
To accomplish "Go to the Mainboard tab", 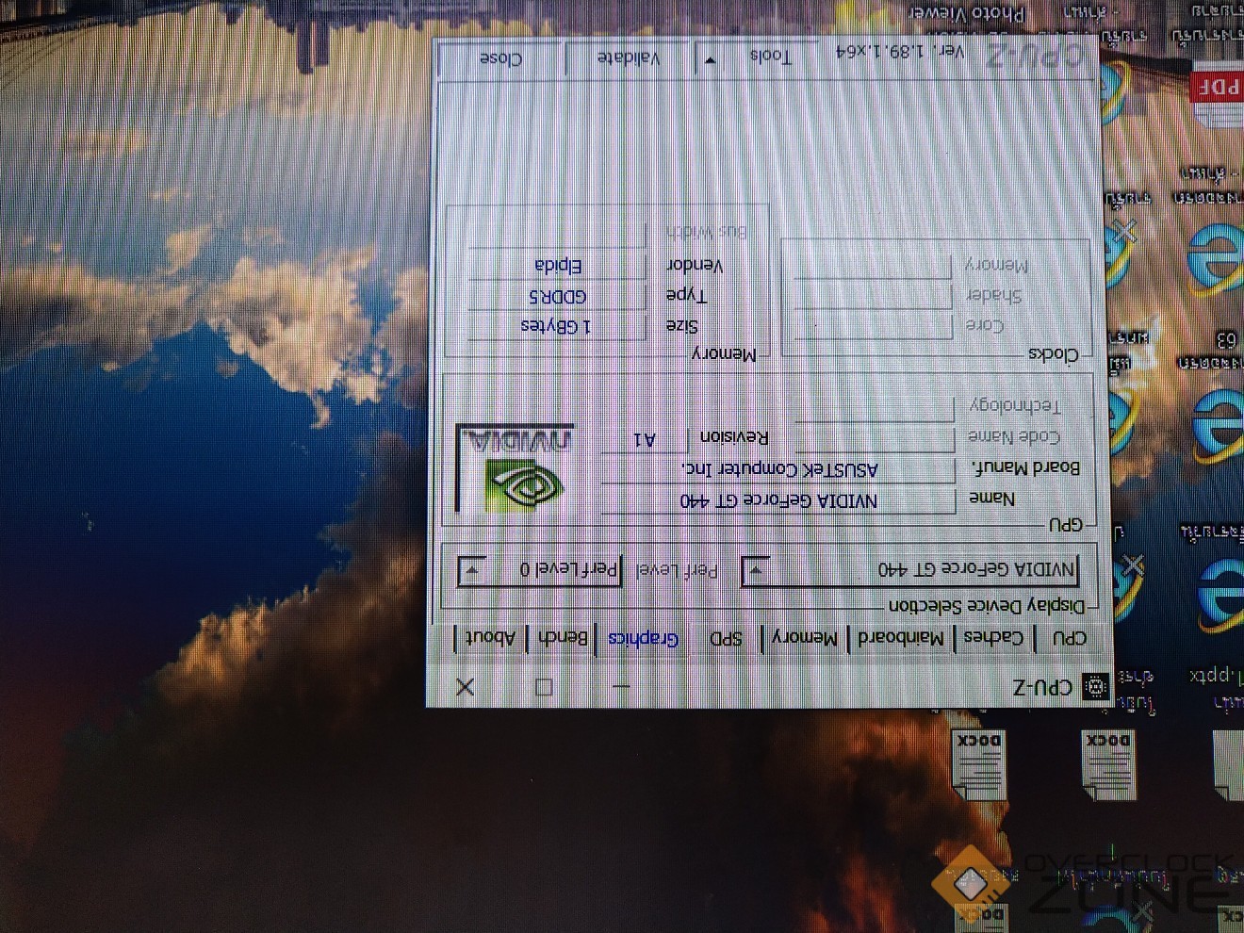I will pyautogui.click(x=900, y=638).
